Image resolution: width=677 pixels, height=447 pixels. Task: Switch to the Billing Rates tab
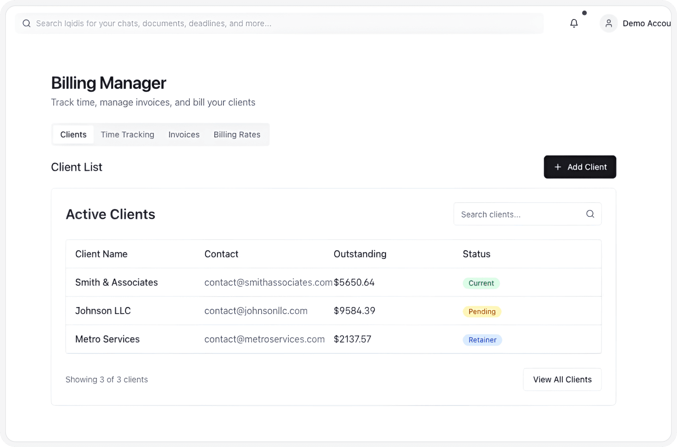coord(237,134)
